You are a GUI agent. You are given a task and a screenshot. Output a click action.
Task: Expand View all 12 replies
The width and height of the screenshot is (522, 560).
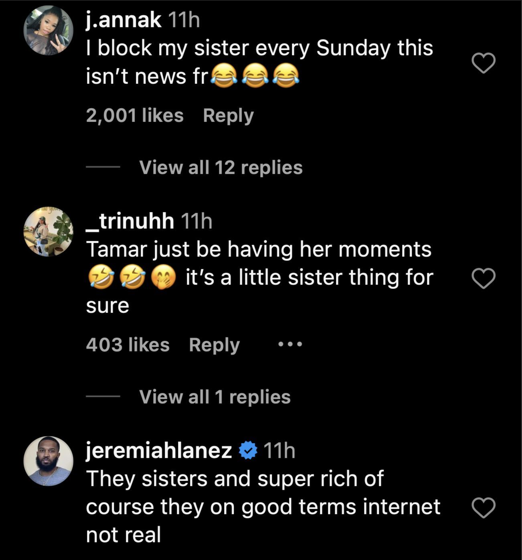[221, 168]
